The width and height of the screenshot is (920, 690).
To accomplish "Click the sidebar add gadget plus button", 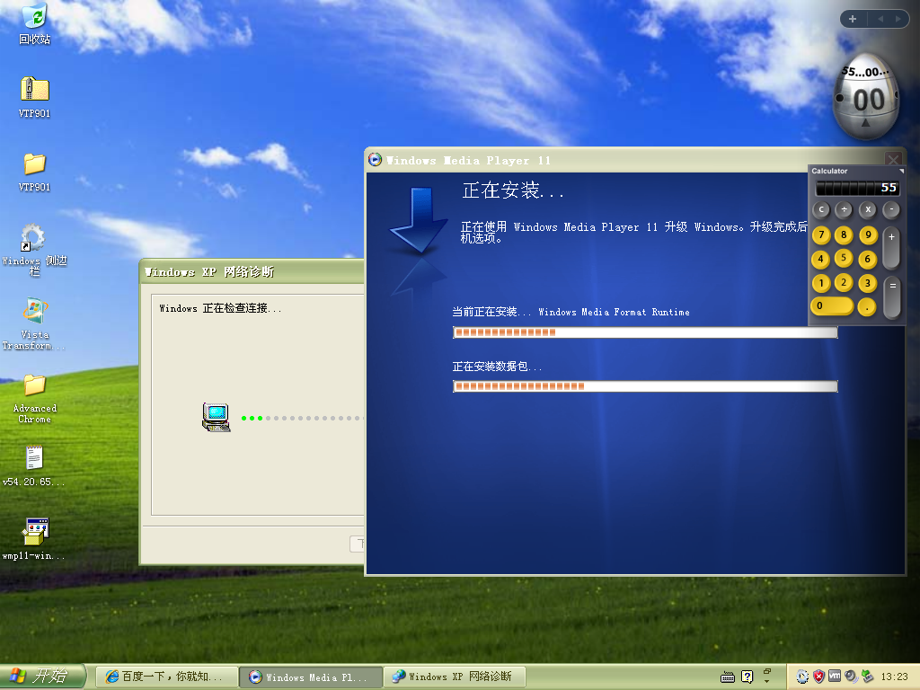I will click(x=853, y=19).
